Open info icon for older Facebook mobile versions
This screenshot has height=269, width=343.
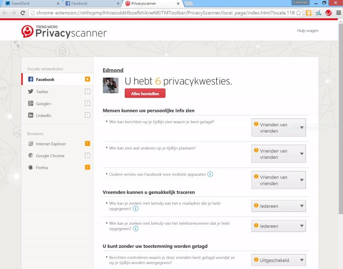[210, 174]
